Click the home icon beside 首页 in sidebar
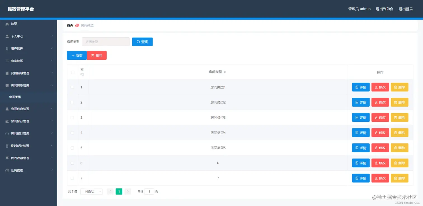The image size is (423, 206). [7, 24]
